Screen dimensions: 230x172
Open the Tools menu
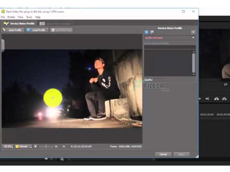coord(29,17)
